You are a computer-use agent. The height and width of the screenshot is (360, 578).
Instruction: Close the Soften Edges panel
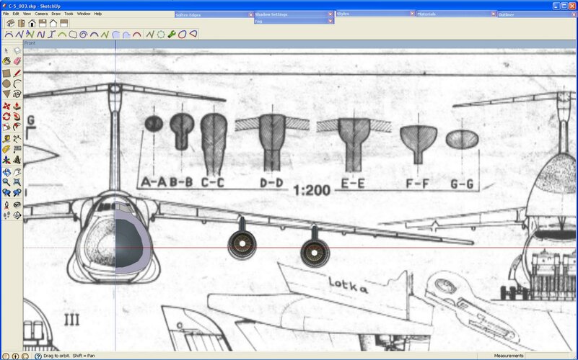tap(250, 15)
